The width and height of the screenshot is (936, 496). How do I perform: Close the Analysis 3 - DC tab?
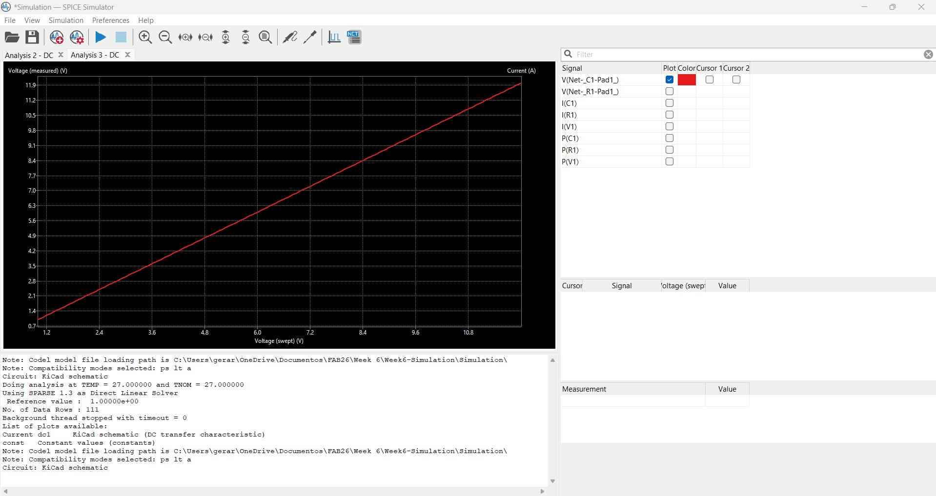point(127,55)
